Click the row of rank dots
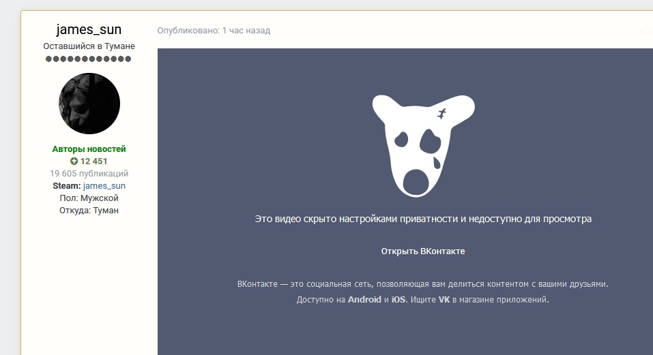653x355 pixels. [x=88, y=59]
